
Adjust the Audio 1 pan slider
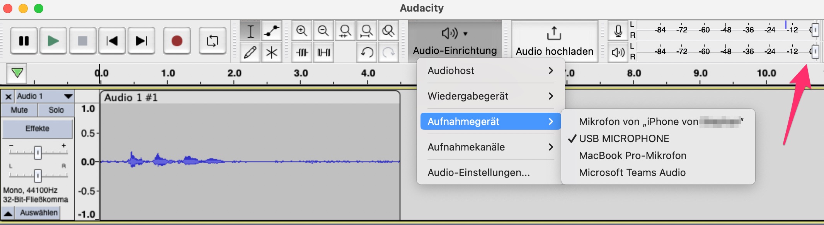37,176
